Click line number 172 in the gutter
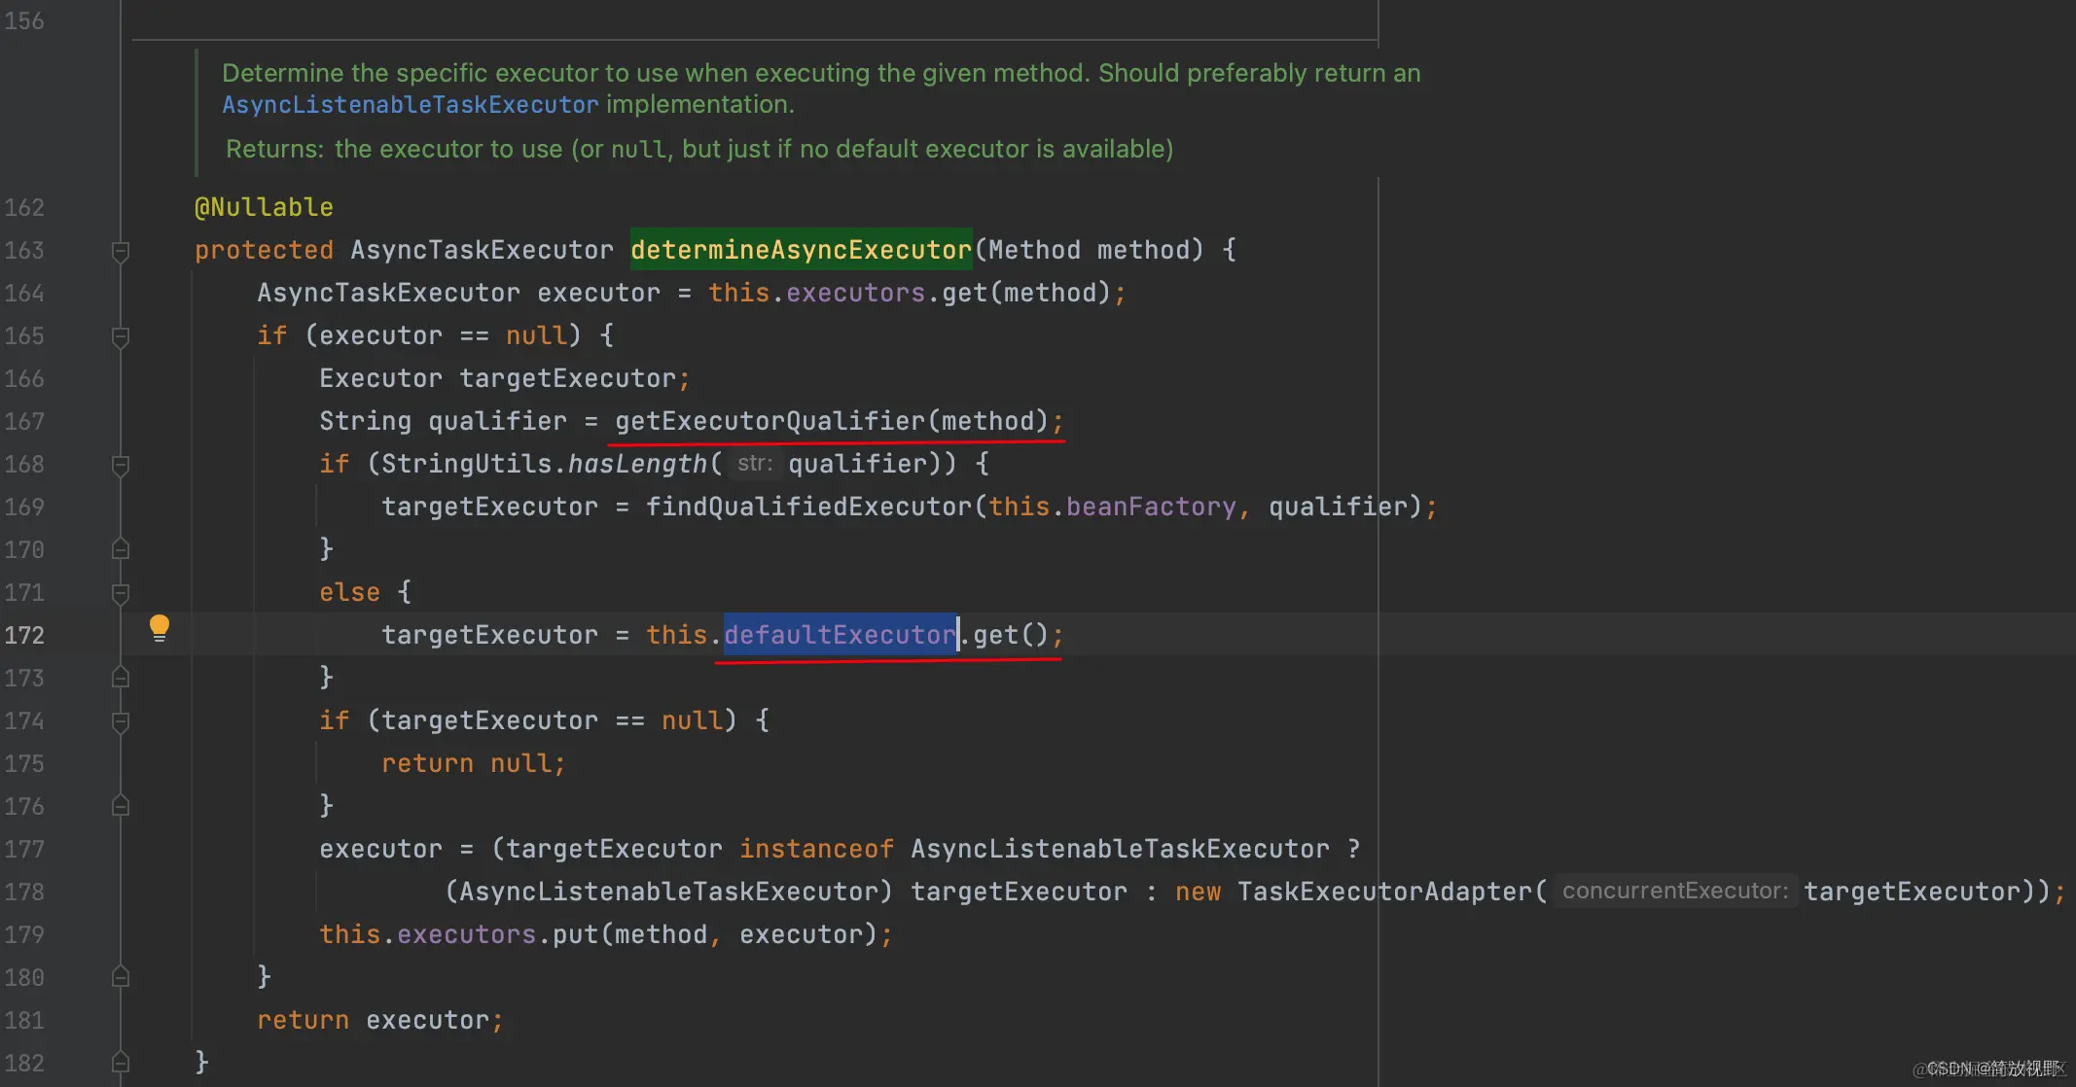Screen dimensions: 2076x1087 [x=26, y=634]
